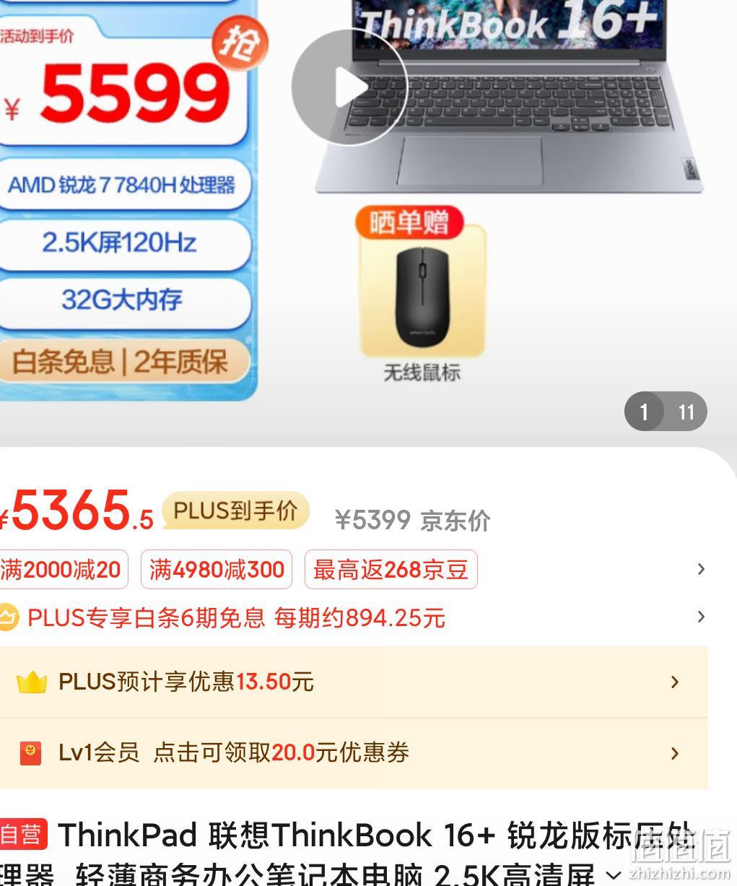Open the Lv1会员 20.0元优惠券 arrow
737x886 pixels.
675,753
